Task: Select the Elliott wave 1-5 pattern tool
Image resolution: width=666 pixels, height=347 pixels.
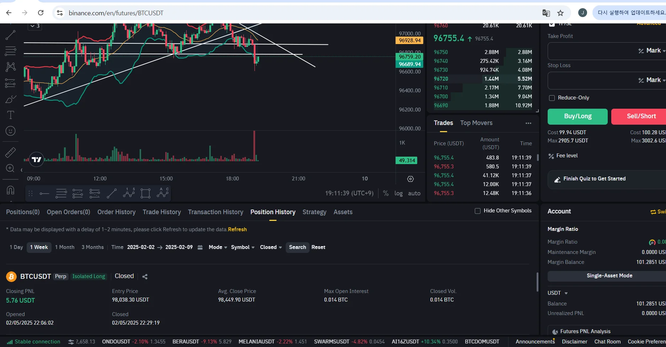Action: pos(129,193)
